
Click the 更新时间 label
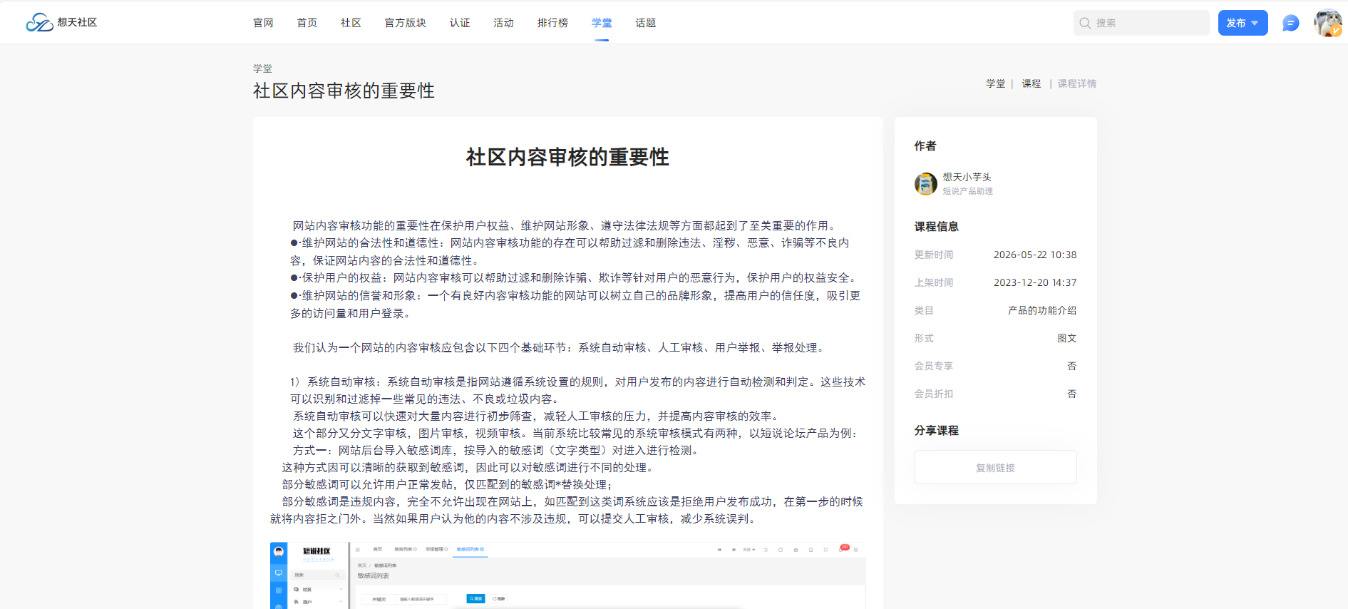tap(934, 255)
